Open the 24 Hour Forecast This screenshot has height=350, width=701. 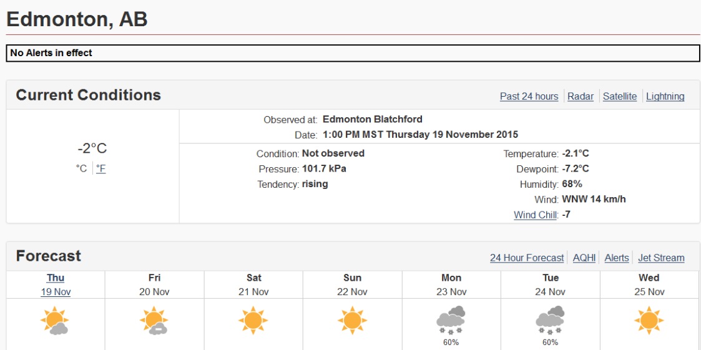point(527,258)
